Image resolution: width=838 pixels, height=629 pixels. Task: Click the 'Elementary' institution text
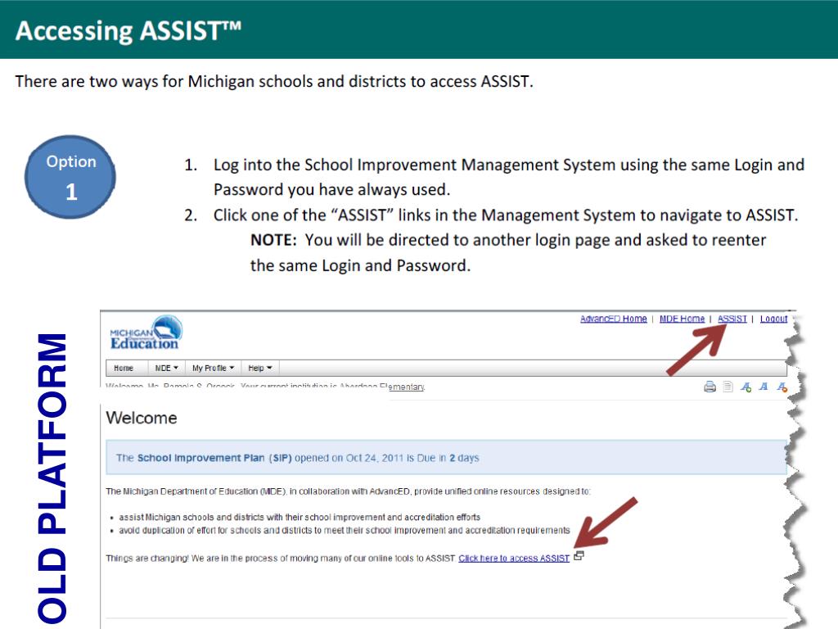[x=402, y=387]
